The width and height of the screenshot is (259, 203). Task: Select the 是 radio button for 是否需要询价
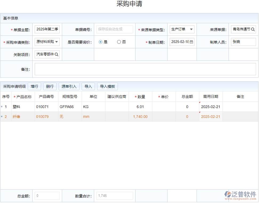pyautogui.click(x=101, y=42)
